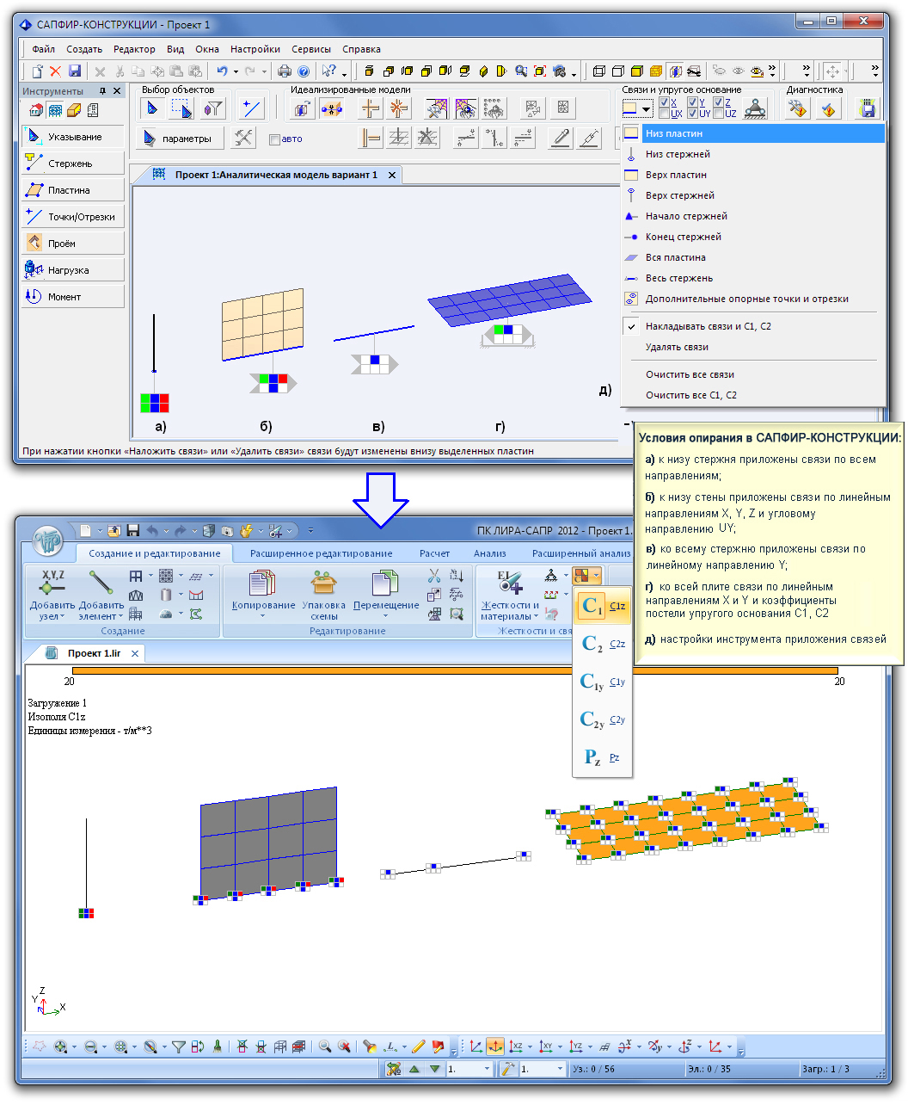Viewport: 908px width, 1105px height.
Task: Click the print icon in top toolbar
Action: (x=284, y=71)
